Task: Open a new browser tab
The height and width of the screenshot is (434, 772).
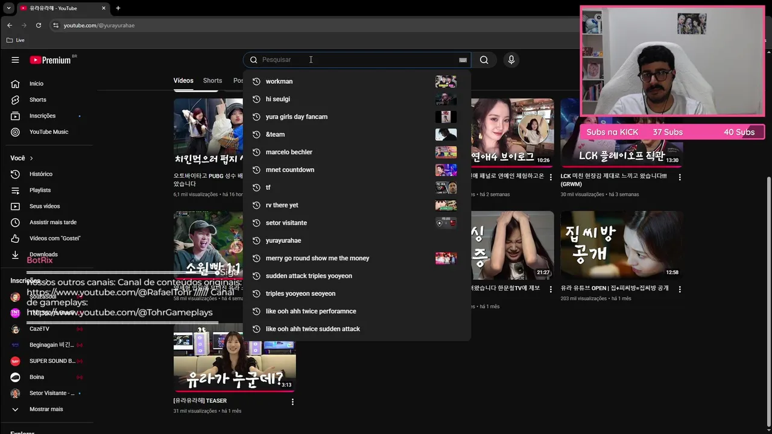Action: coord(118,8)
